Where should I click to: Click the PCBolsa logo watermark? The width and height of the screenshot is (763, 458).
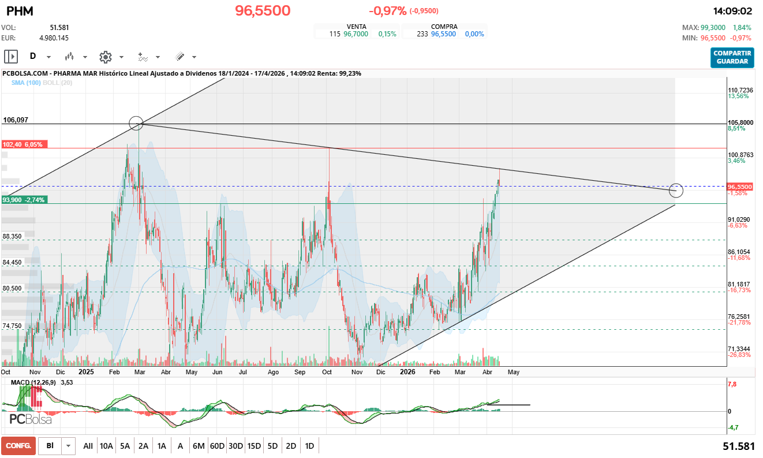coord(31,419)
